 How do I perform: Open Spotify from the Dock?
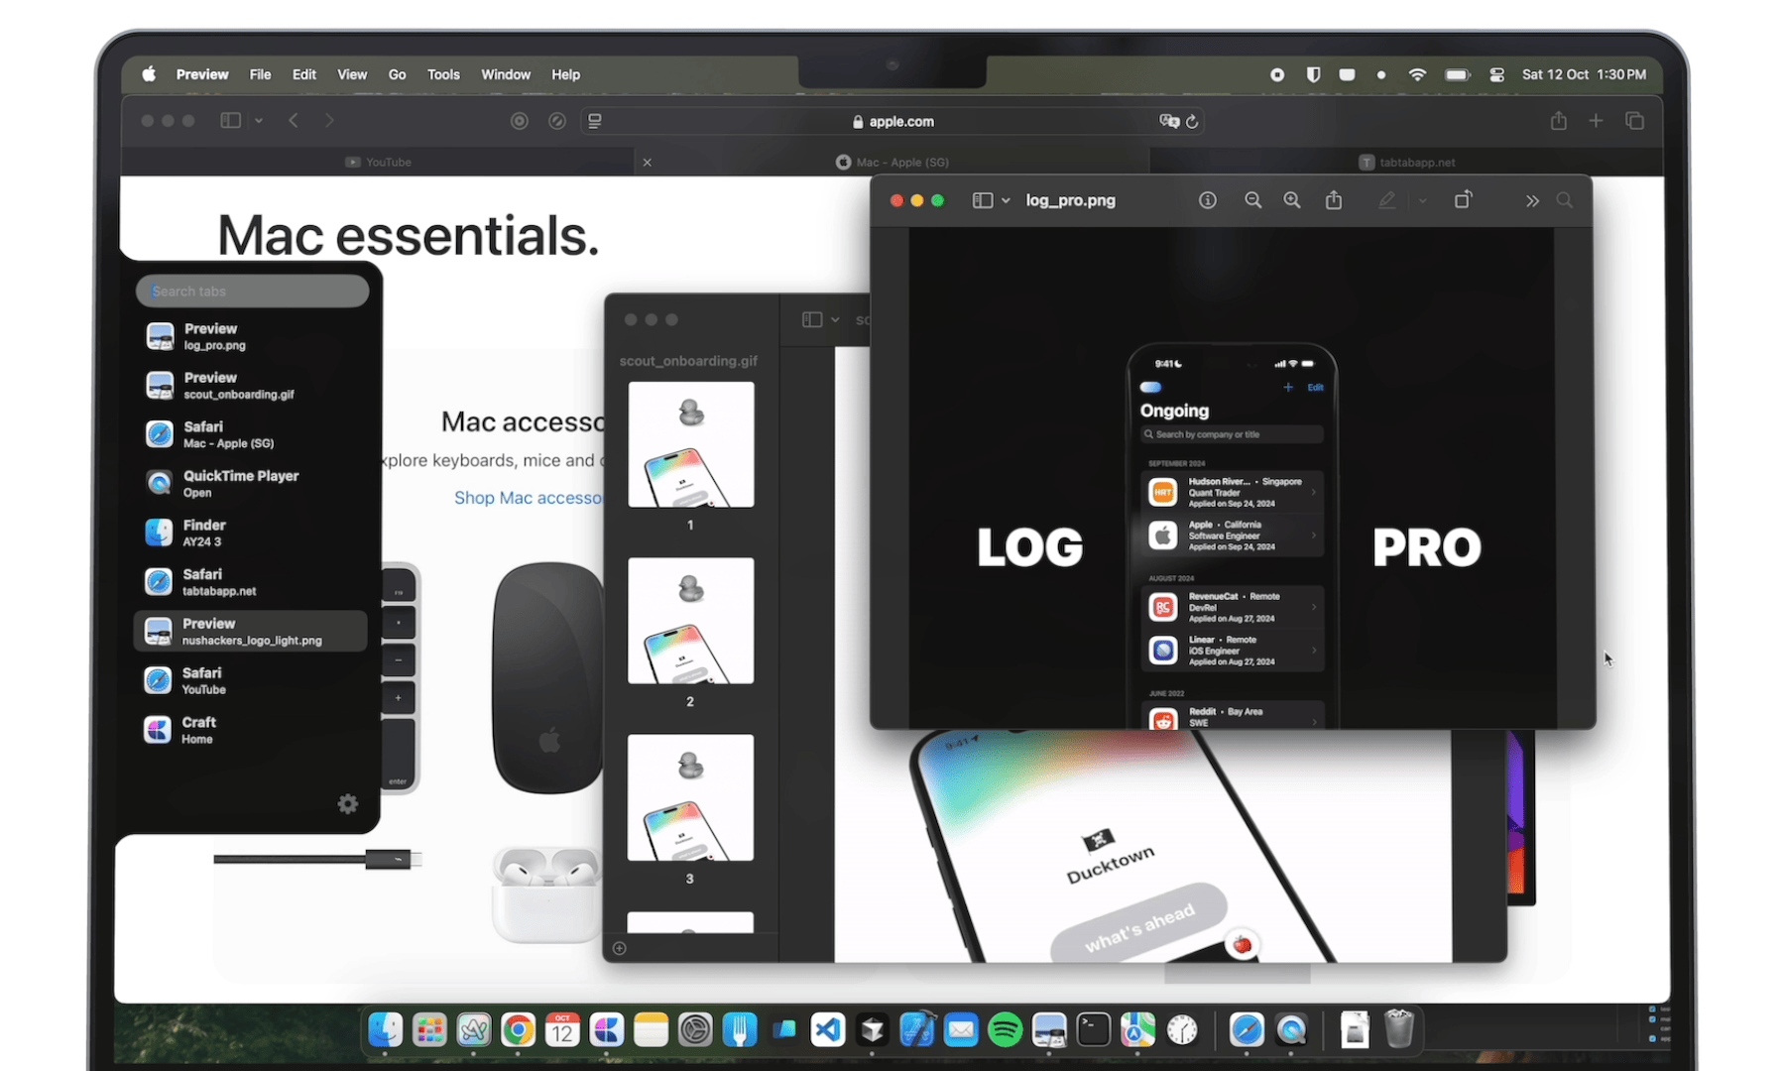[1005, 1030]
